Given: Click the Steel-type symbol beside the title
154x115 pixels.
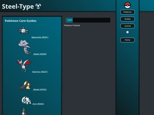Looking at the screenshot, I should [x=38, y=6].
